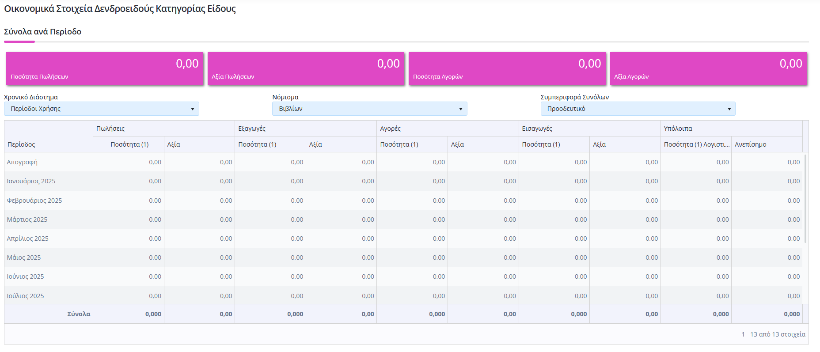Open the Χρονικό Διάστημα dropdown
The height and width of the screenshot is (352, 820).
[102, 109]
